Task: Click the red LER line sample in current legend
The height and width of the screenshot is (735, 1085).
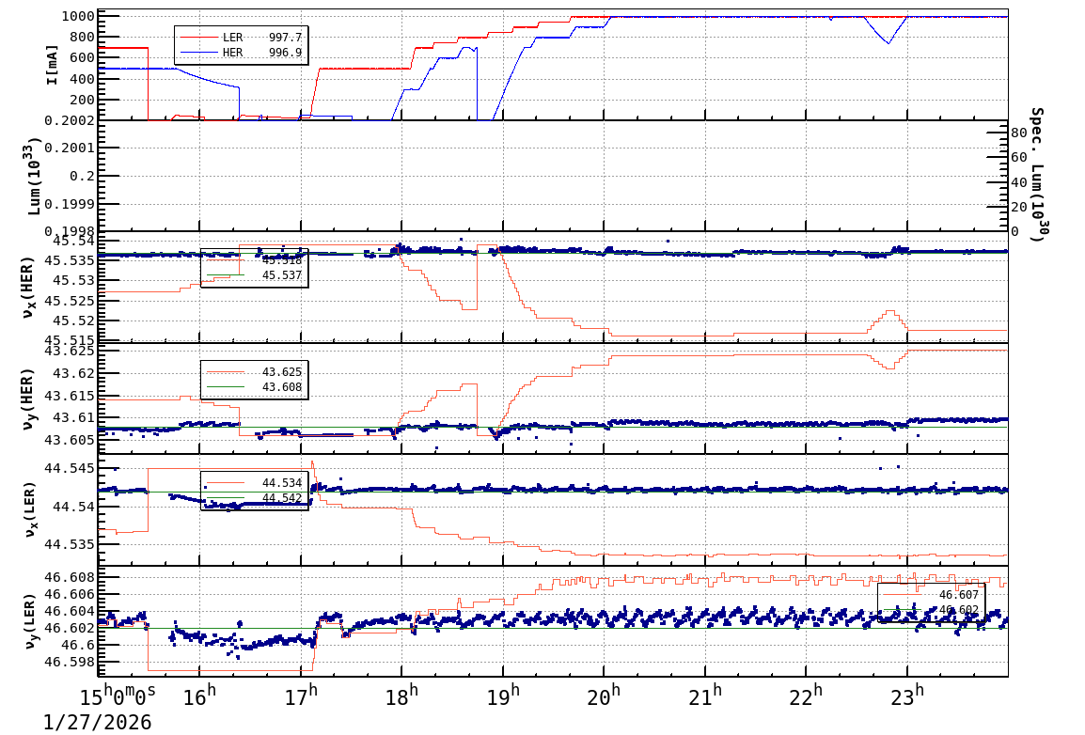Action: (x=199, y=37)
